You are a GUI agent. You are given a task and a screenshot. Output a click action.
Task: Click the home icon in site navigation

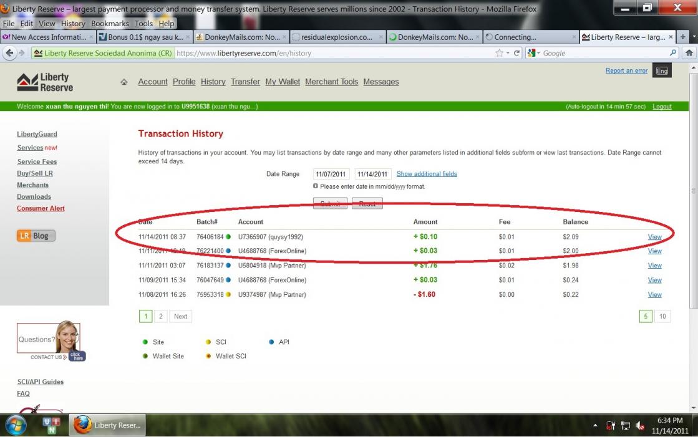[124, 82]
